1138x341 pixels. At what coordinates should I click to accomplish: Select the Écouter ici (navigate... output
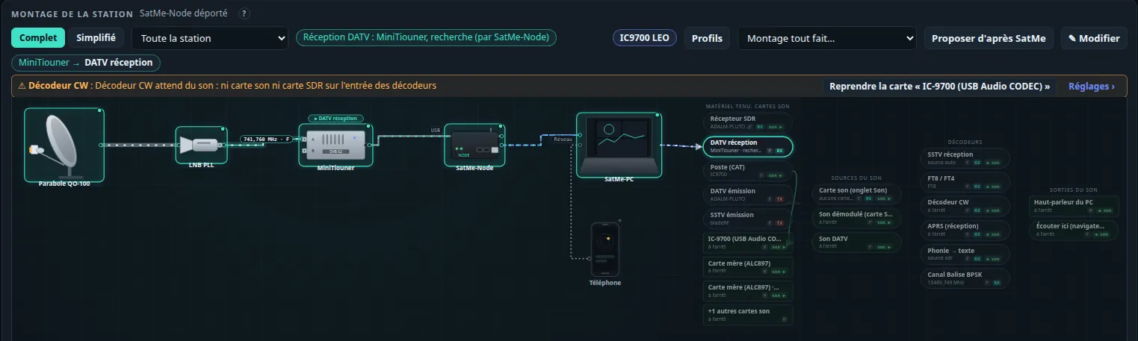point(1074,230)
